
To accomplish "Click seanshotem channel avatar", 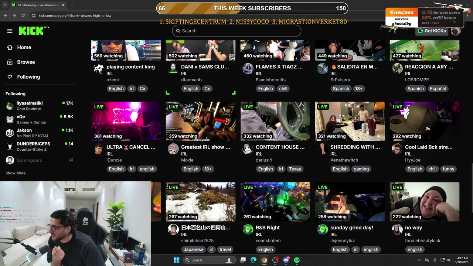I will 248,230.
